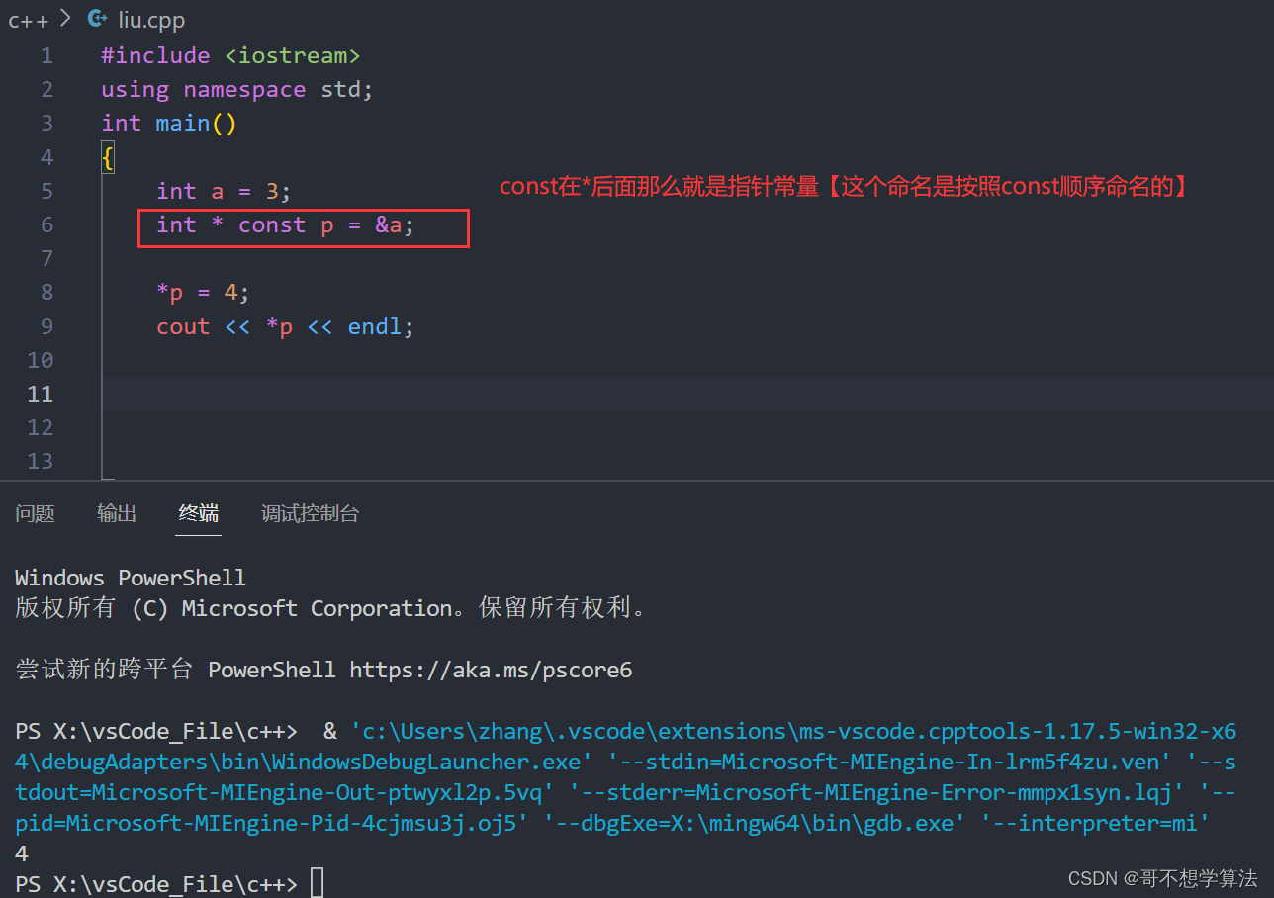Select the c++ folder breadcrumb
This screenshot has width=1274, height=898.
tap(28, 19)
